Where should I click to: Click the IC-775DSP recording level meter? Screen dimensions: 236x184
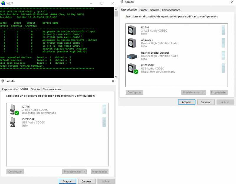pos(104,122)
